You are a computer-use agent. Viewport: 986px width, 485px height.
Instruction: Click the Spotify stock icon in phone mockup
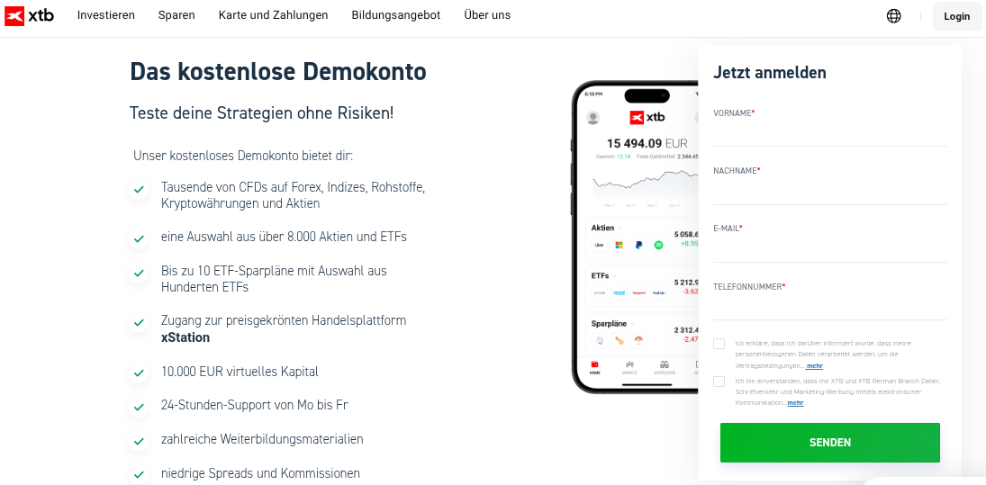tap(658, 245)
